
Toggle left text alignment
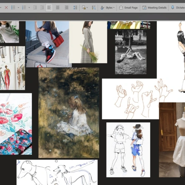(49, 8)
